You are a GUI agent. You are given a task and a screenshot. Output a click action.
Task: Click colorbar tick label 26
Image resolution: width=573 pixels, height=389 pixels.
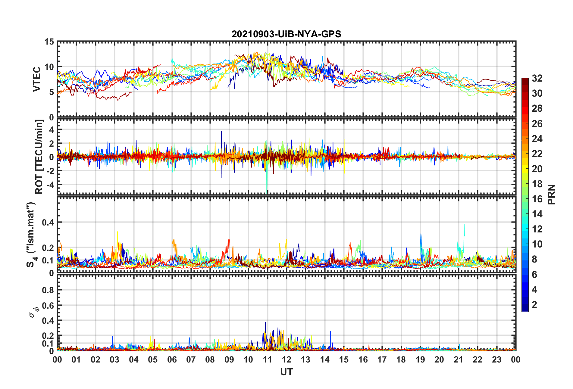[537, 124]
